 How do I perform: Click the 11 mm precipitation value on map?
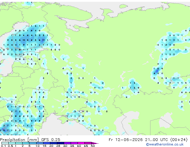click(43, 40)
